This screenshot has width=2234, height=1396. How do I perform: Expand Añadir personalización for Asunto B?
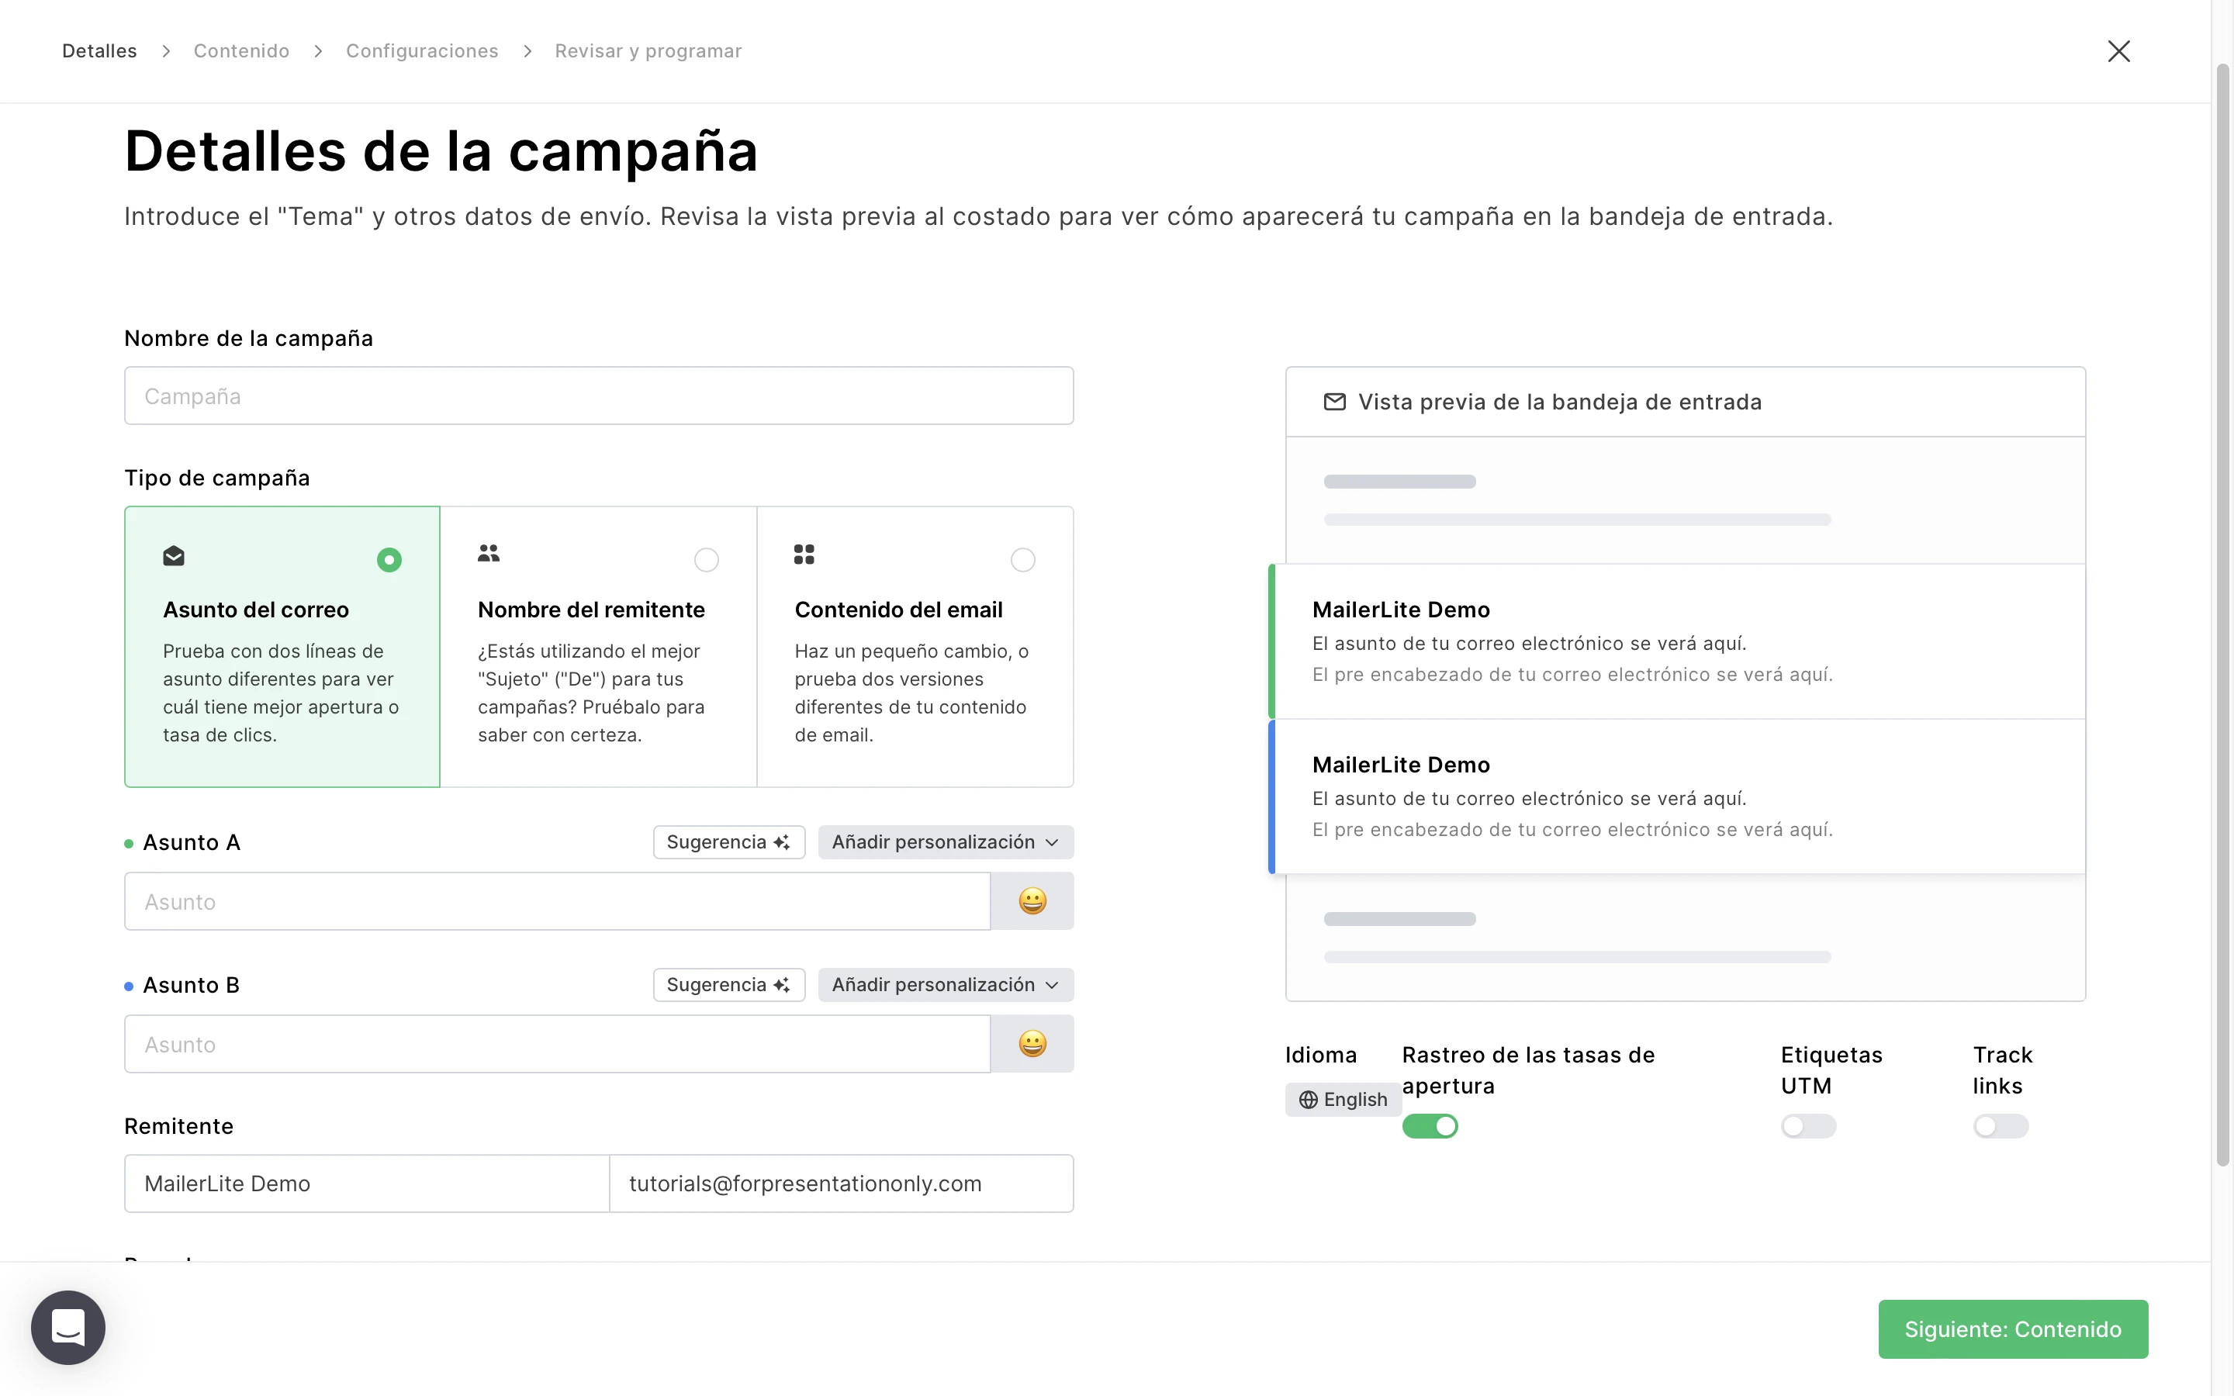[944, 985]
